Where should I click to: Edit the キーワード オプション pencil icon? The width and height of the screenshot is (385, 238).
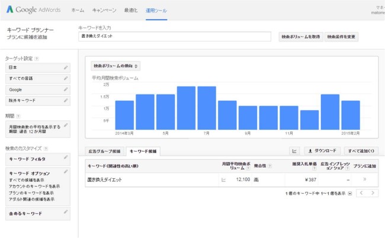point(66,172)
